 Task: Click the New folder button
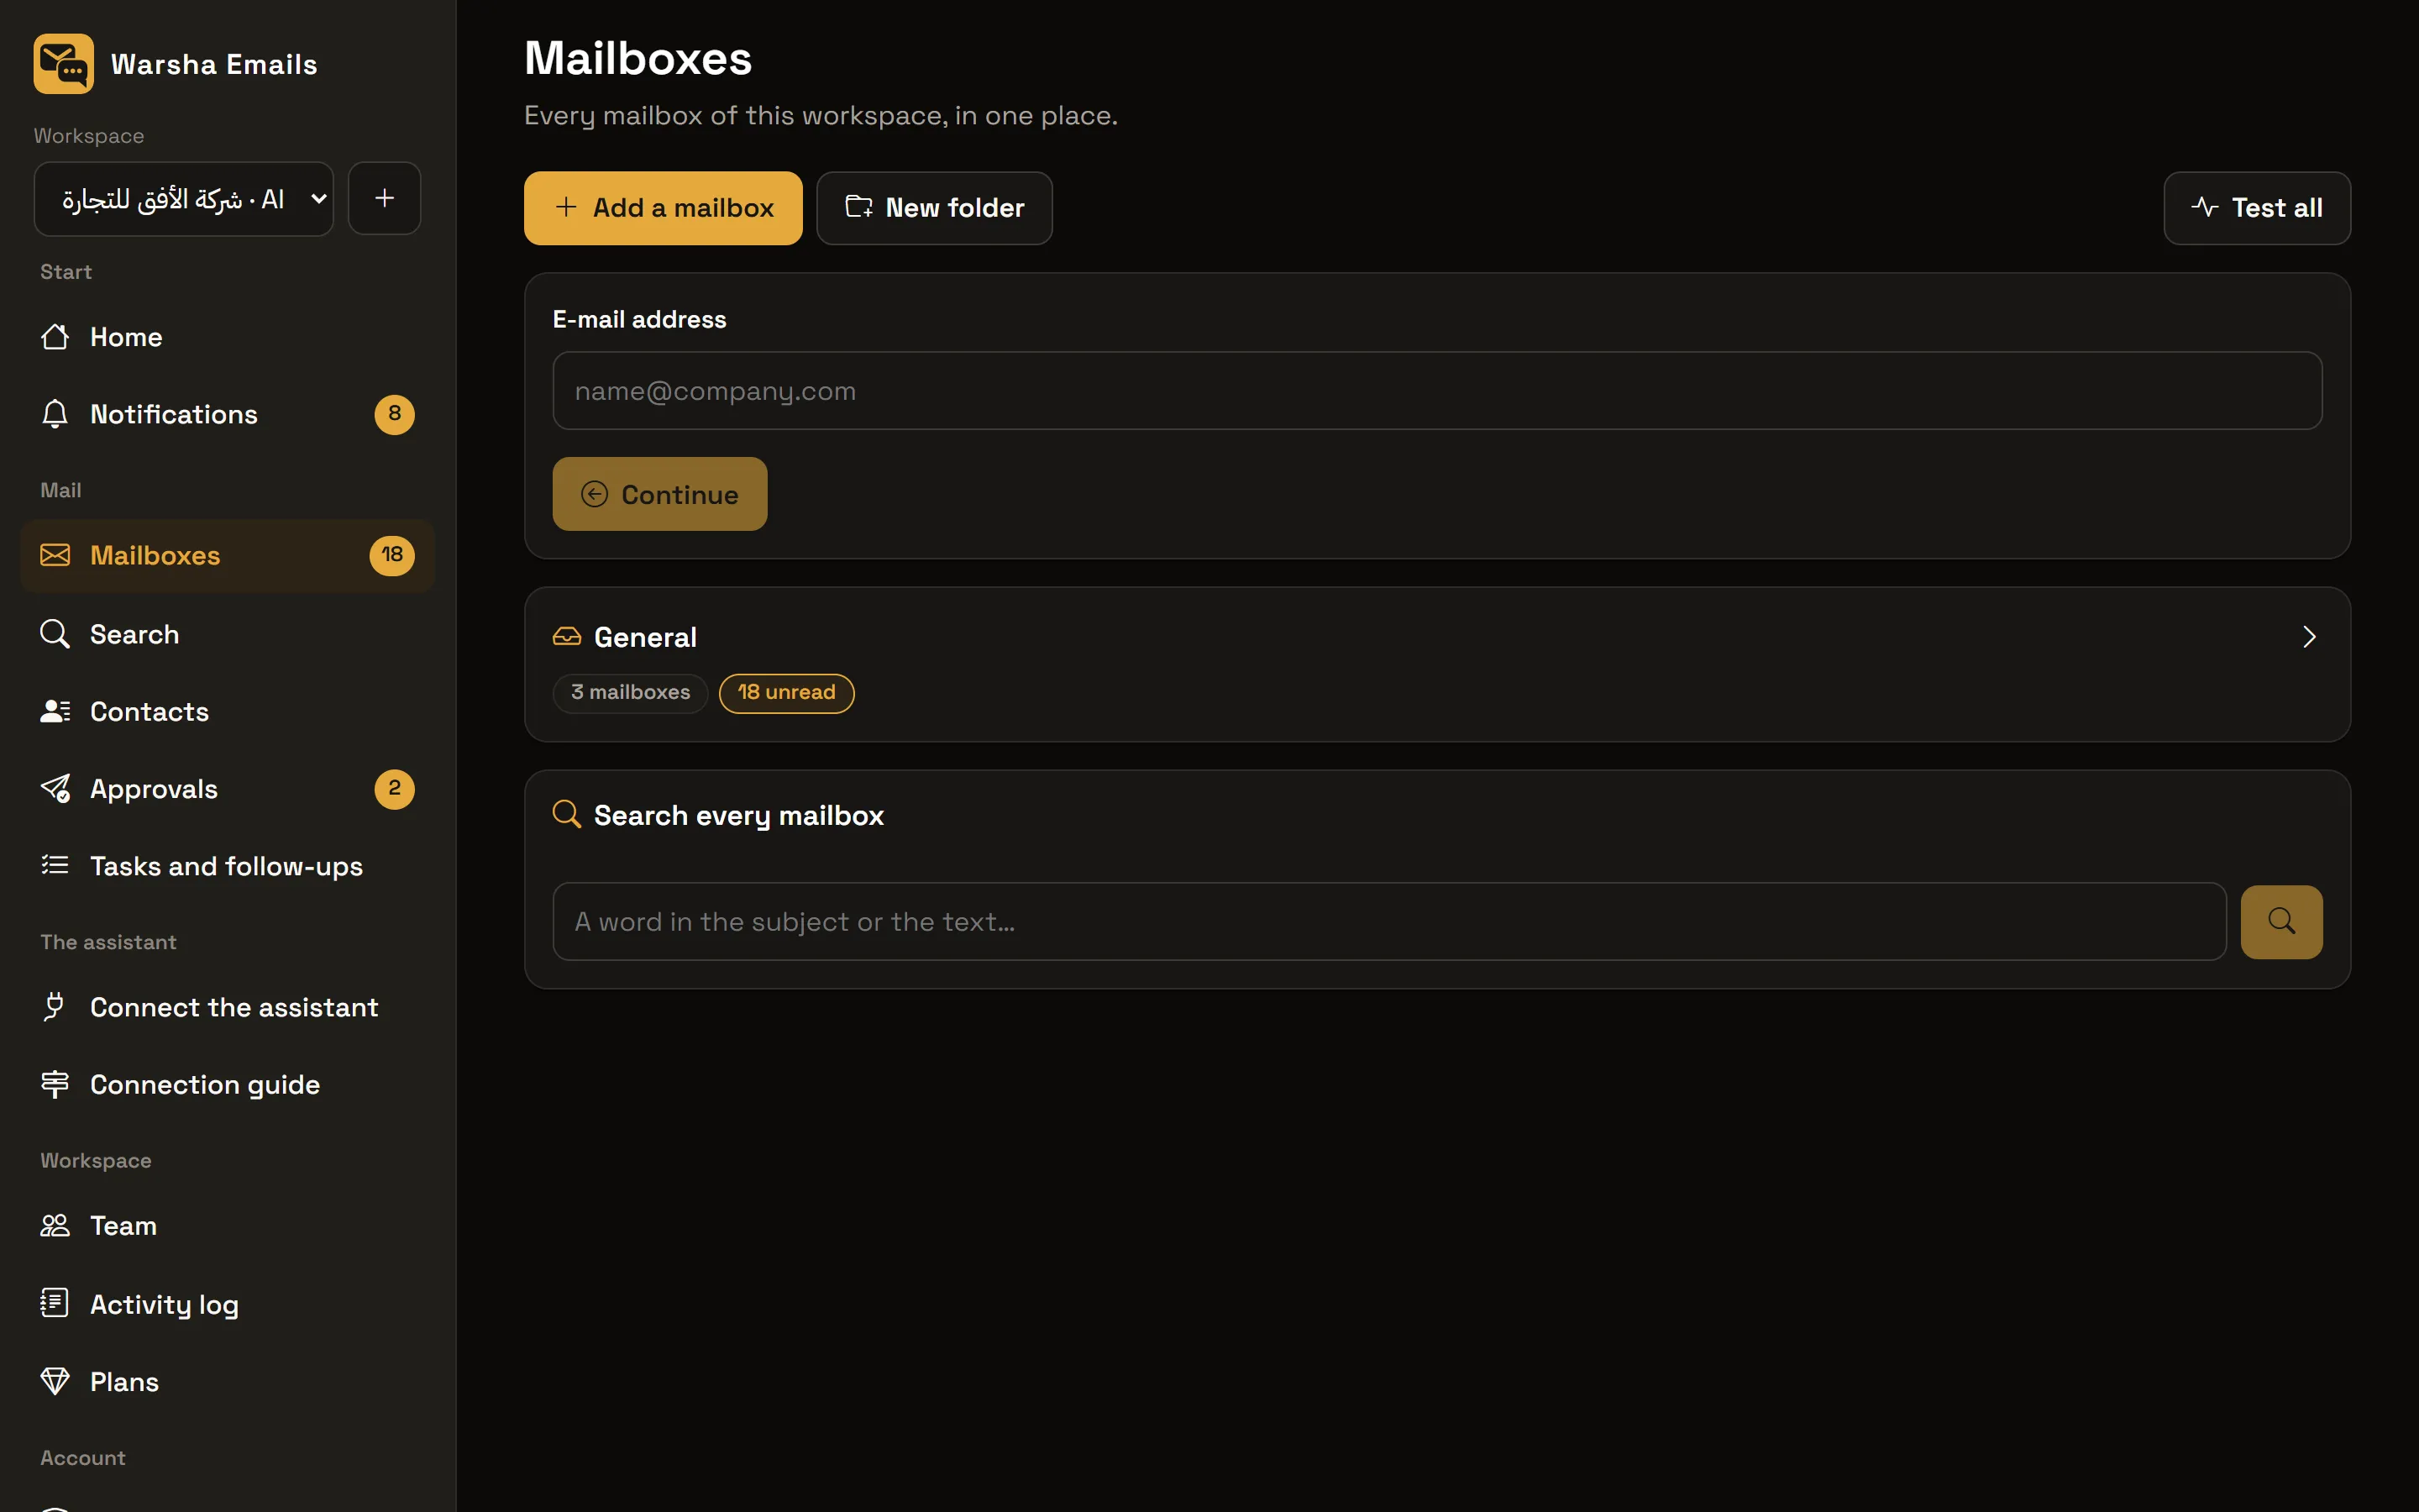(x=934, y=208)
